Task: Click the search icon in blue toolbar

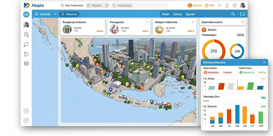Action: 233,14
